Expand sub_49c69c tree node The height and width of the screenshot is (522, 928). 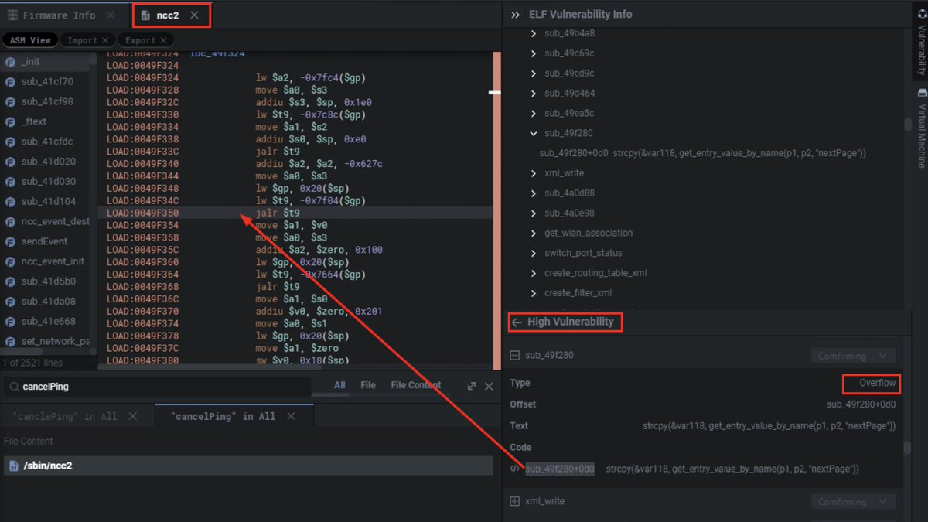tap(534, 53)
